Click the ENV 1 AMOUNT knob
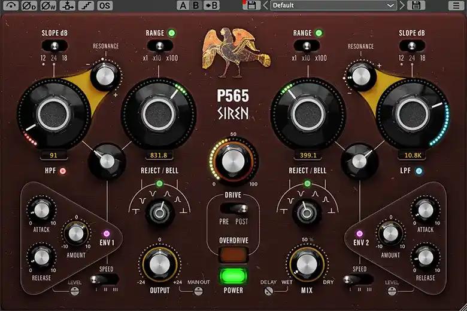This screenshot has height=311, width=467. (76, 233)
